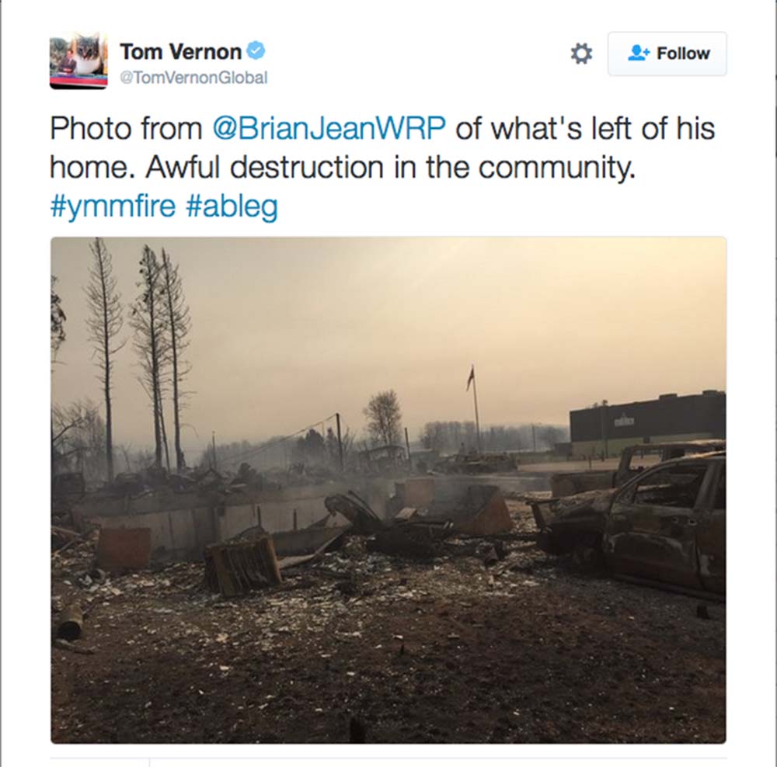Click the dark building in photo background
Viewport: 777px width, 767px height.
pos(648,419)
